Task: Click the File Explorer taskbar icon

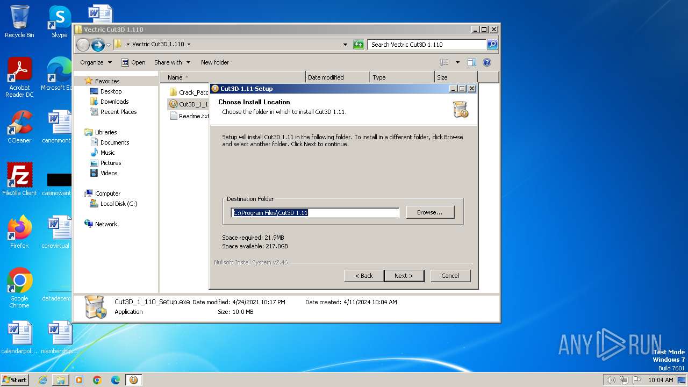Action: coord(61,380)
